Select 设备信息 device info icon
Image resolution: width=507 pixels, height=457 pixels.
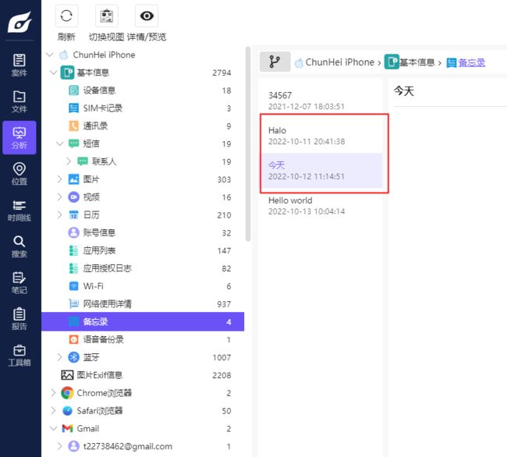pyautogui.click(x=74, y=90)
